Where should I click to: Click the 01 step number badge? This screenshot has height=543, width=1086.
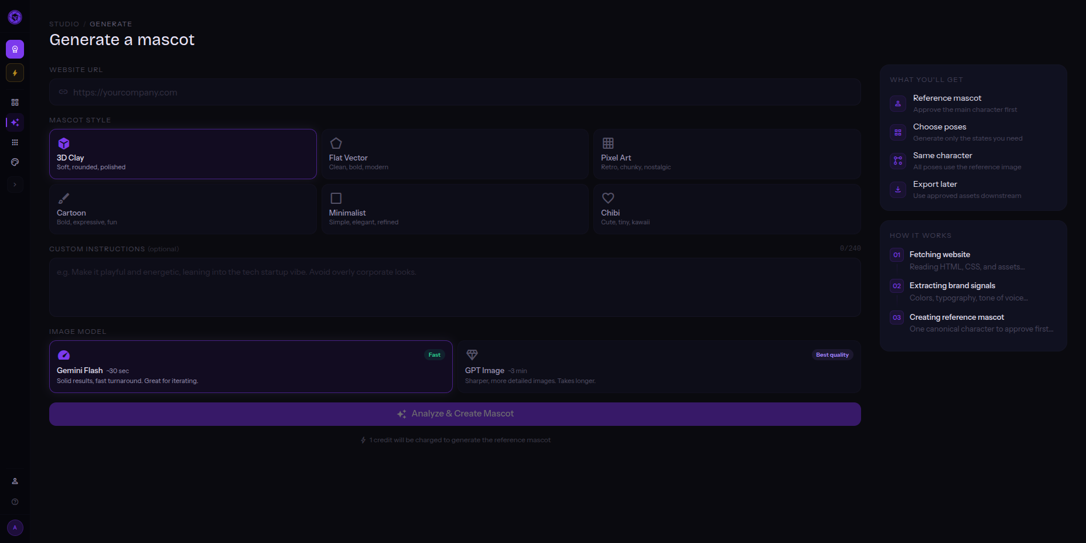(897, 255)
